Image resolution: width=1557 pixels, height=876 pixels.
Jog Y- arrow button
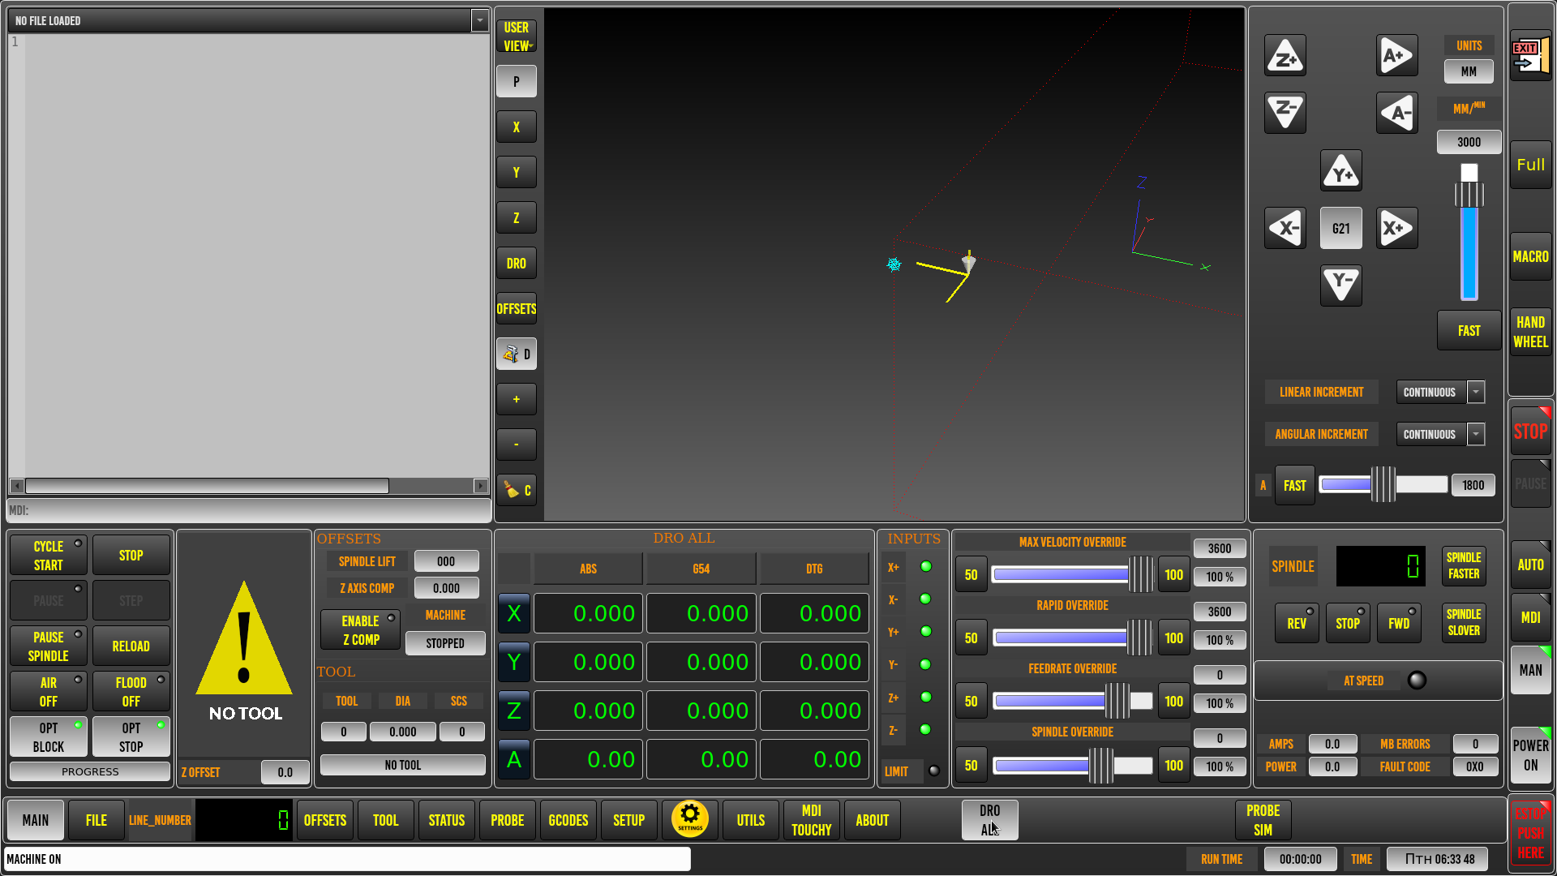[1341, 285]
